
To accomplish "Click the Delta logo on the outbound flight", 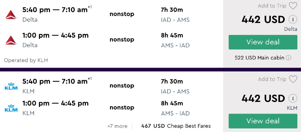I will 11,14.
